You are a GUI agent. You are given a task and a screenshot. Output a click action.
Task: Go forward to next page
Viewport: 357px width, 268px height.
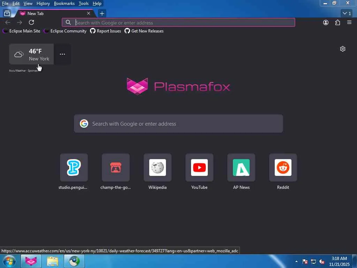[20, 22]
